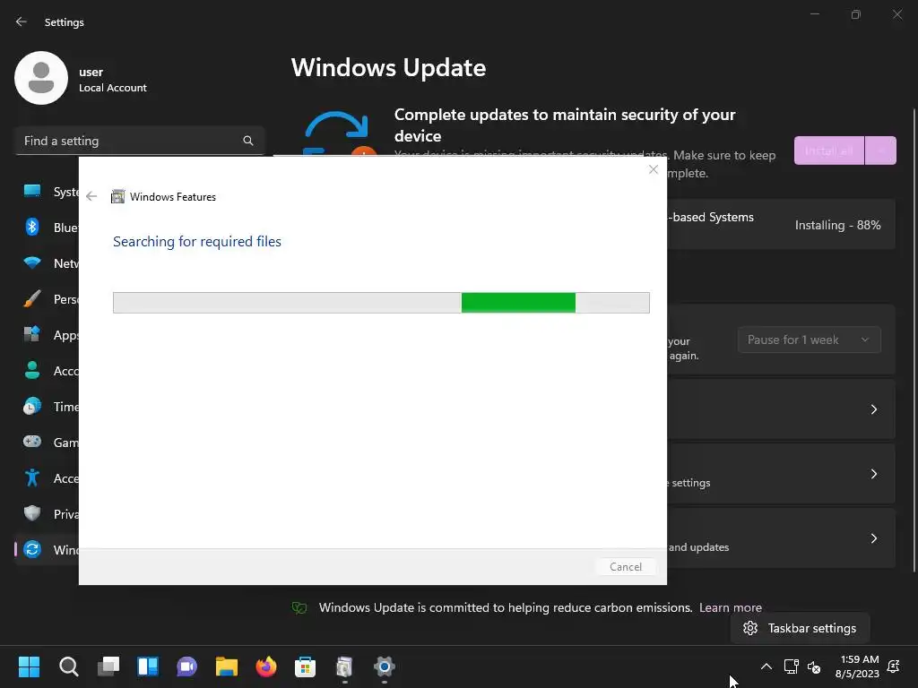Viewport: 918px width, 688px height.
Task: Open Task View from the taskbar
Action: [108, 666]
